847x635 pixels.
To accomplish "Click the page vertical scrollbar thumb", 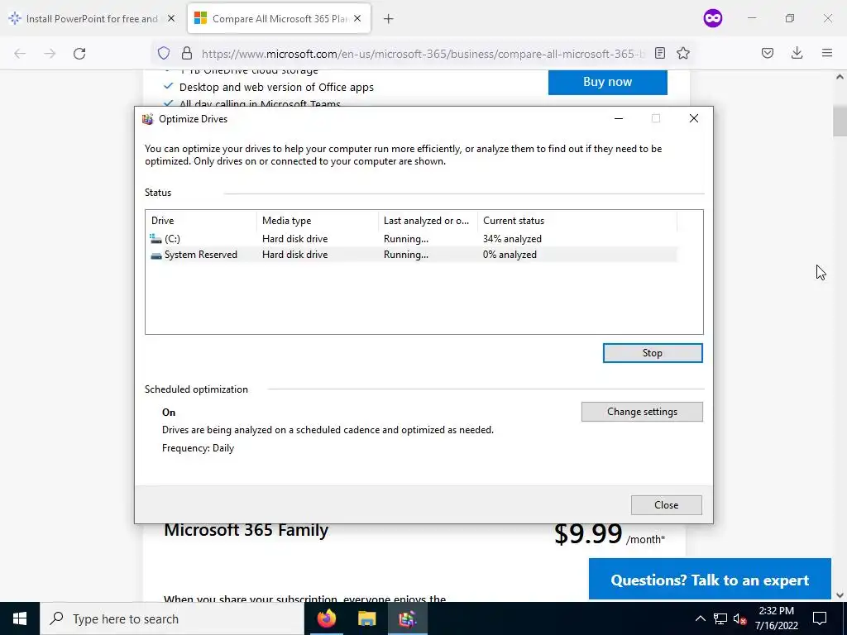I will tap(840, 122).
